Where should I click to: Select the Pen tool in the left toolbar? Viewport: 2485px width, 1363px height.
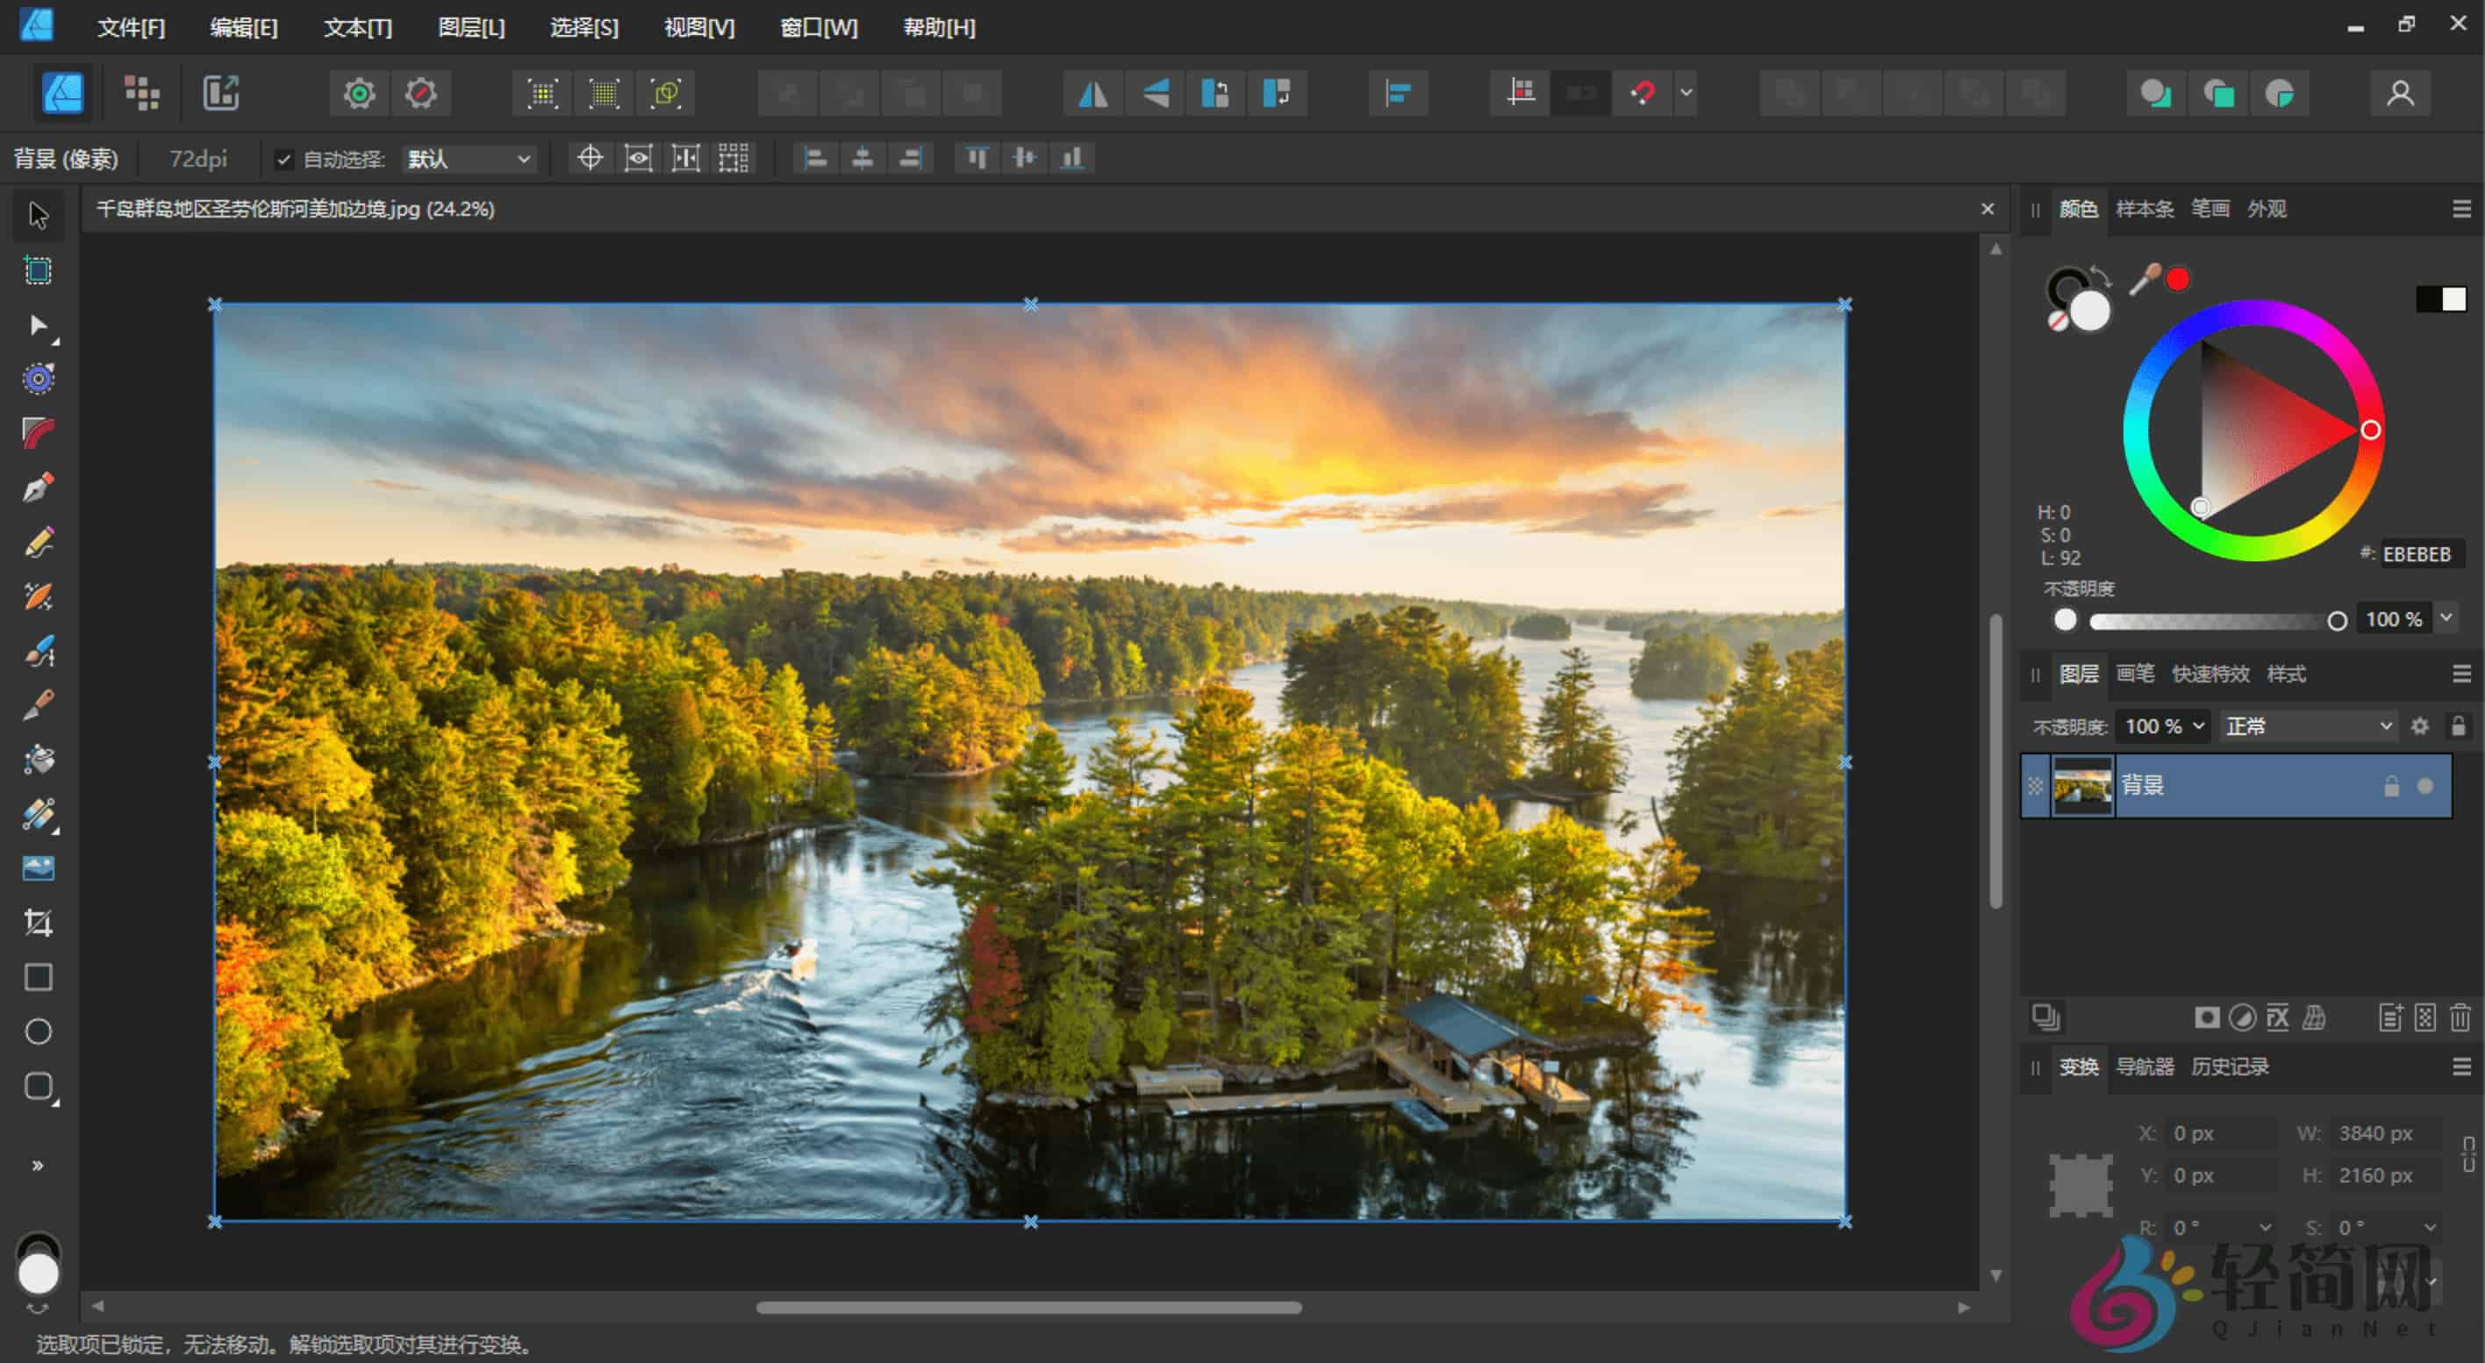coord(39,487)
